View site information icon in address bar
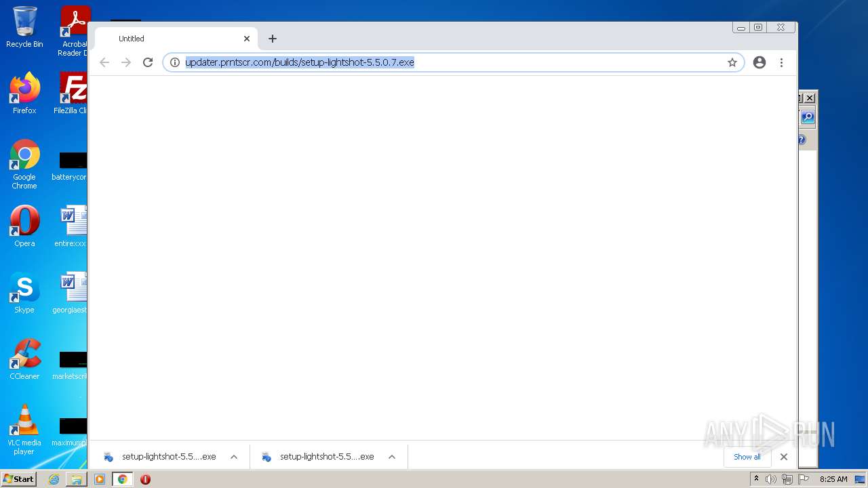Viewport: 868px width, 488px height. point(174,62)
